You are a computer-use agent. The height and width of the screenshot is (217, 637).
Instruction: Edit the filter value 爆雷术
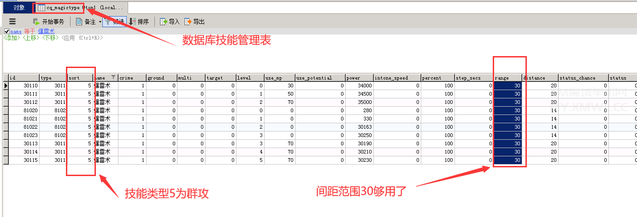(x=46, y=31)
